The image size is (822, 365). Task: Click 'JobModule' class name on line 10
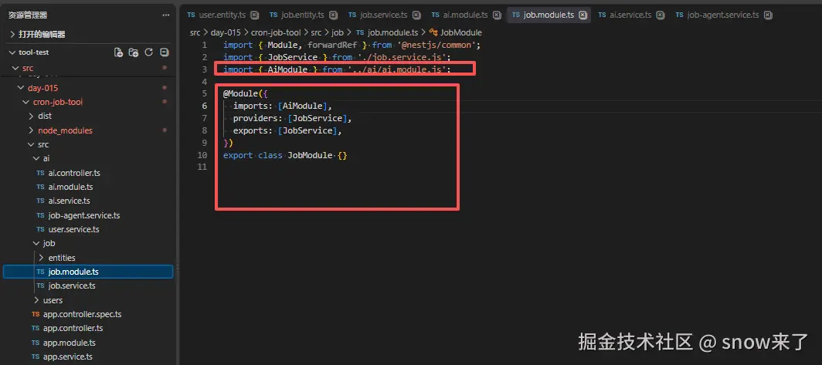[x=310, y=156]
